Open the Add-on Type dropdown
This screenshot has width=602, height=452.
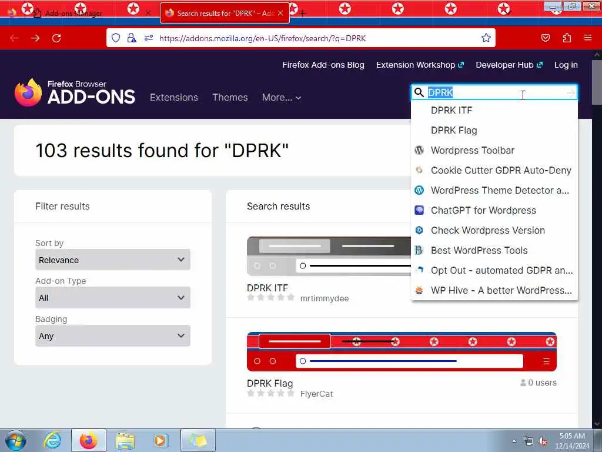tap(112, 297)
